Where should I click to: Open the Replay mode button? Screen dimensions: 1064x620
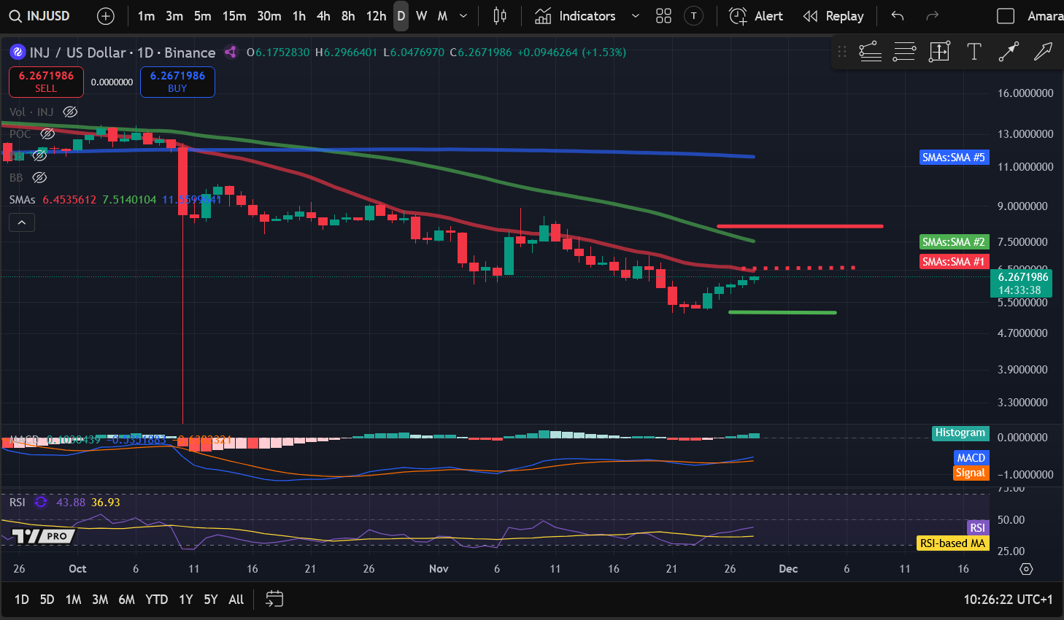833,16
